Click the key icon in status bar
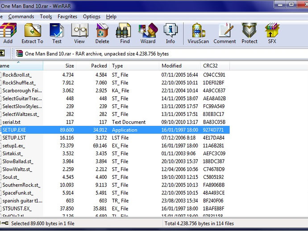Image resolution: width=308 pixels, height=231 pixels. coord(4,223)
